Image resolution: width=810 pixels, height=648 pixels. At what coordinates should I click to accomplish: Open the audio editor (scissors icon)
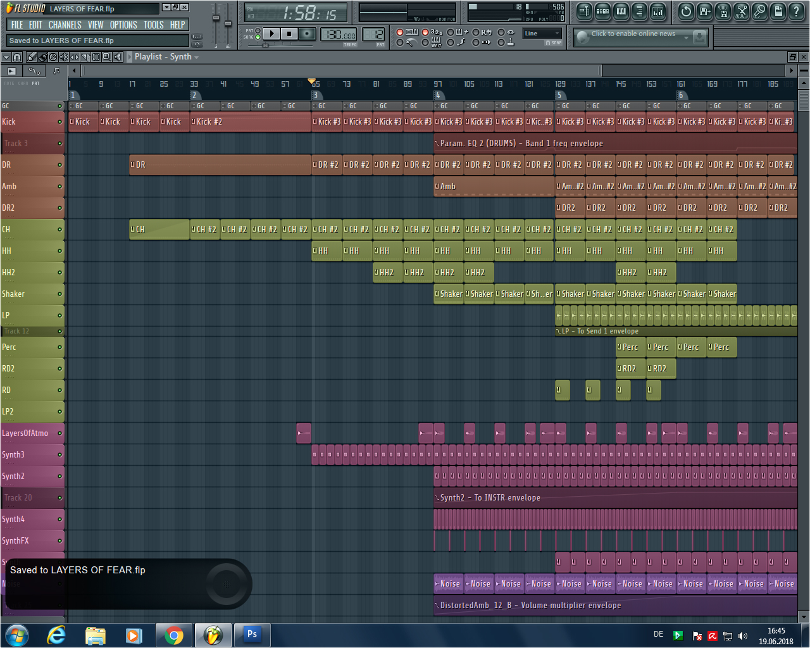click(x=742, y=11)
